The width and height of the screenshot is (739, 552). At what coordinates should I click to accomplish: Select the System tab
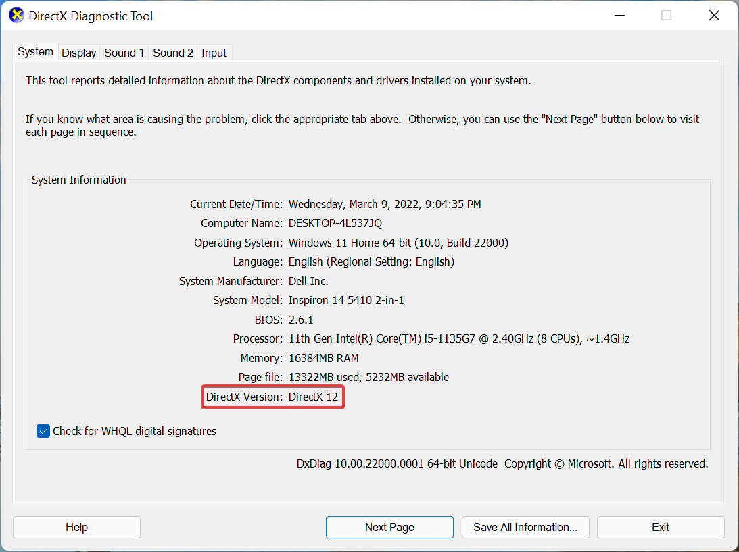(35, 51)
